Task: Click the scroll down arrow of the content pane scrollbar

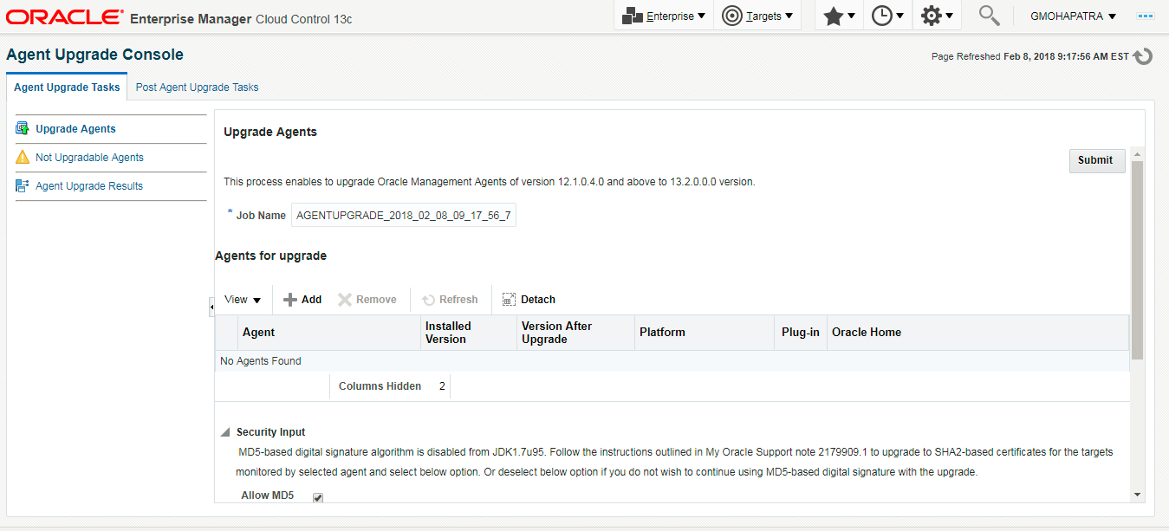Action: pyautogui.click(x=1138, y=494)
